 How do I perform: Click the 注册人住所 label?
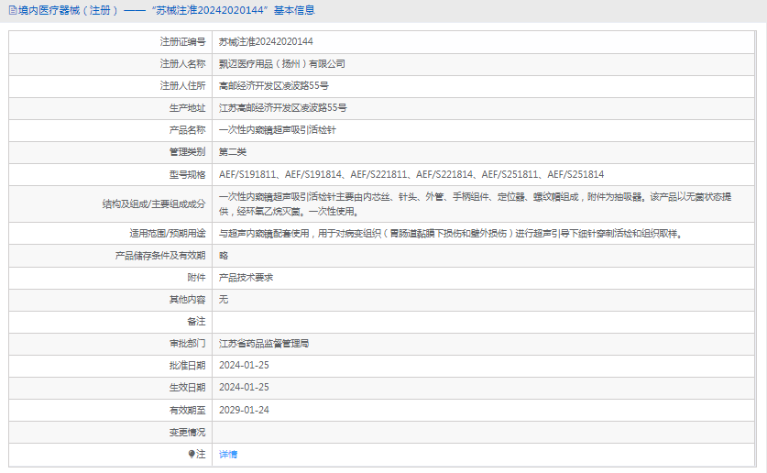(182, 86)
